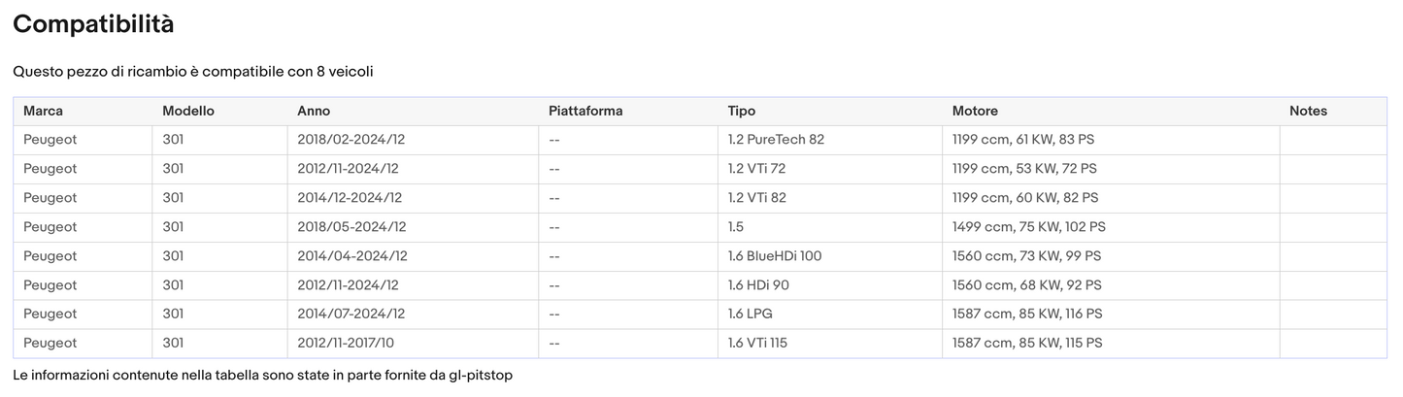Select the 1.2 PureTech 82 cell

[776, 140]
